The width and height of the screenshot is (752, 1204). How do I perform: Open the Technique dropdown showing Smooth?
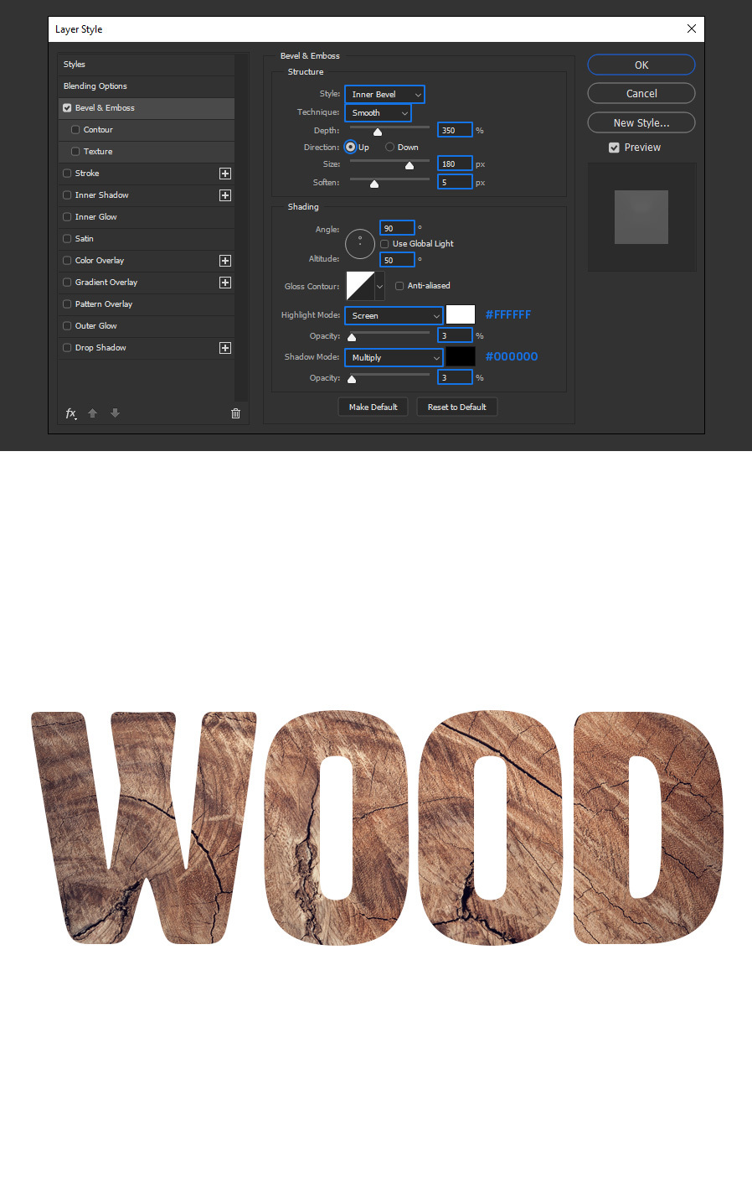click(378, 113)
